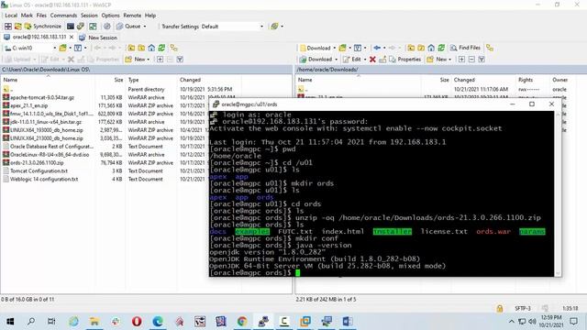Open the New Session tab

pos(98,38)
